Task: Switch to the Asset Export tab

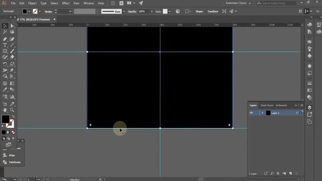Action: (267, 106)
